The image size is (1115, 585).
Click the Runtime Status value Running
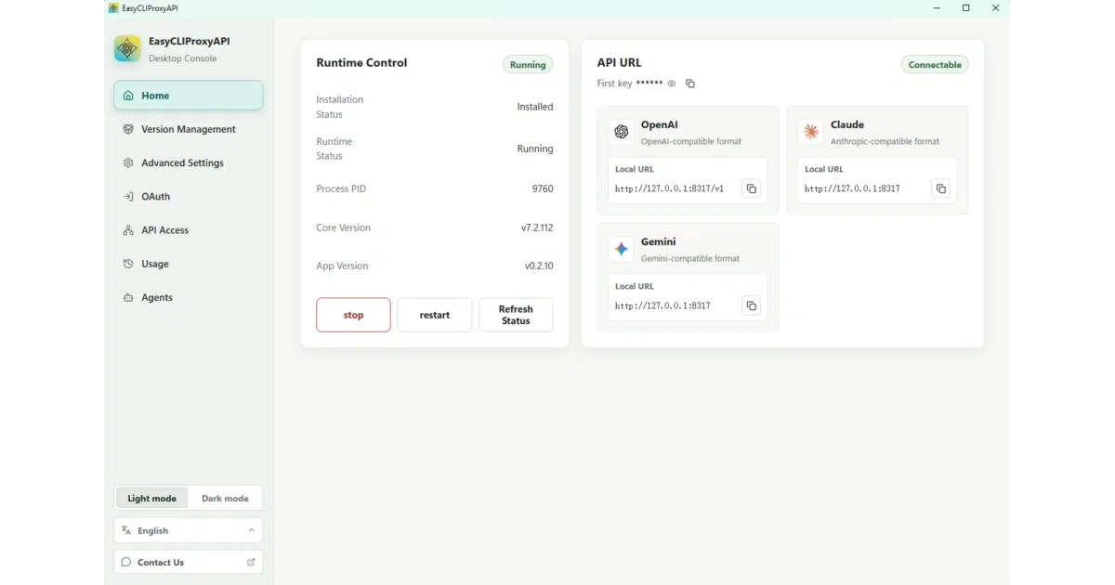click(535, 149)
